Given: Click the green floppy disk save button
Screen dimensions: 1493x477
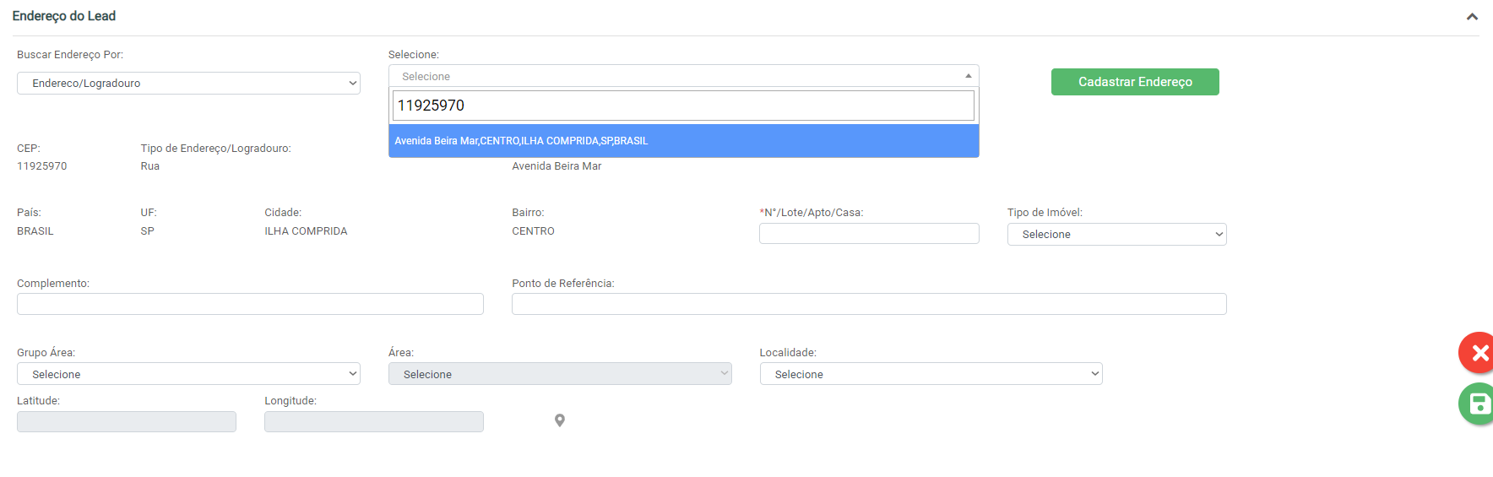Looking at the screenshot, I should coord(1478,404).
